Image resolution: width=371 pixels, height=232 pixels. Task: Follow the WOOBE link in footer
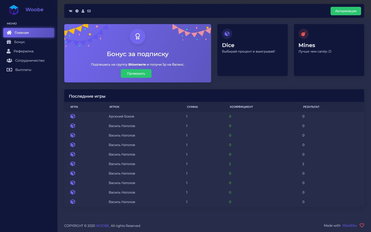point(103,226)
